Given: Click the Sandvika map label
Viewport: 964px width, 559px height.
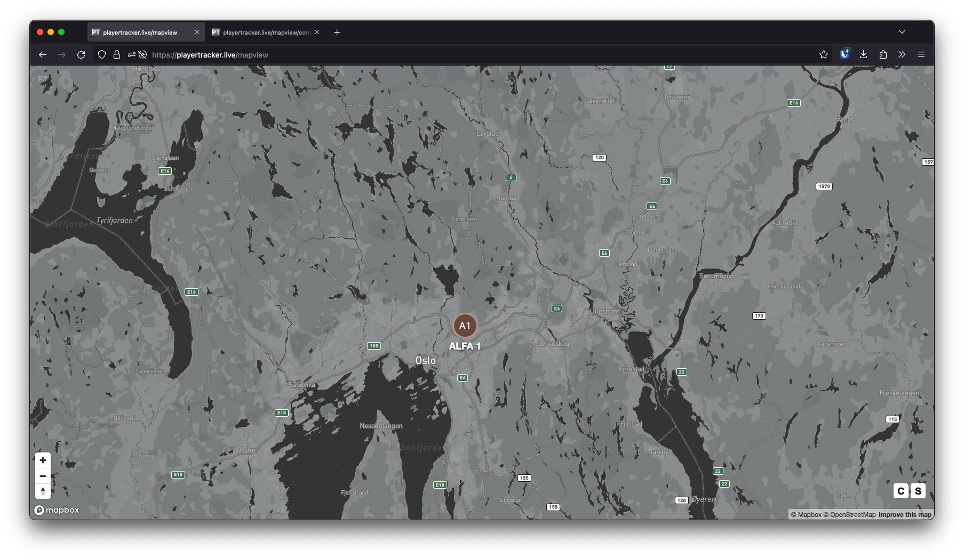Looking at the screenshot, I should coord(302,385).
